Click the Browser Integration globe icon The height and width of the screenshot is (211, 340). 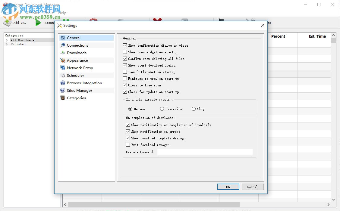[x=63, y=83]
